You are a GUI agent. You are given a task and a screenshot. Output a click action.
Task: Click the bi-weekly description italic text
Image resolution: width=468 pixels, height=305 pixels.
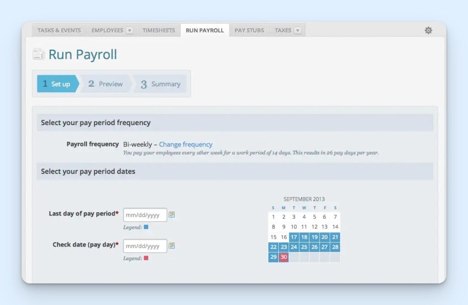251,152
